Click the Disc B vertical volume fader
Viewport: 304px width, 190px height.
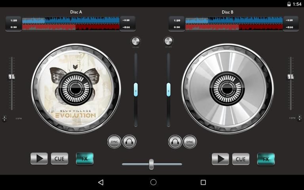[x=169, y=89]
